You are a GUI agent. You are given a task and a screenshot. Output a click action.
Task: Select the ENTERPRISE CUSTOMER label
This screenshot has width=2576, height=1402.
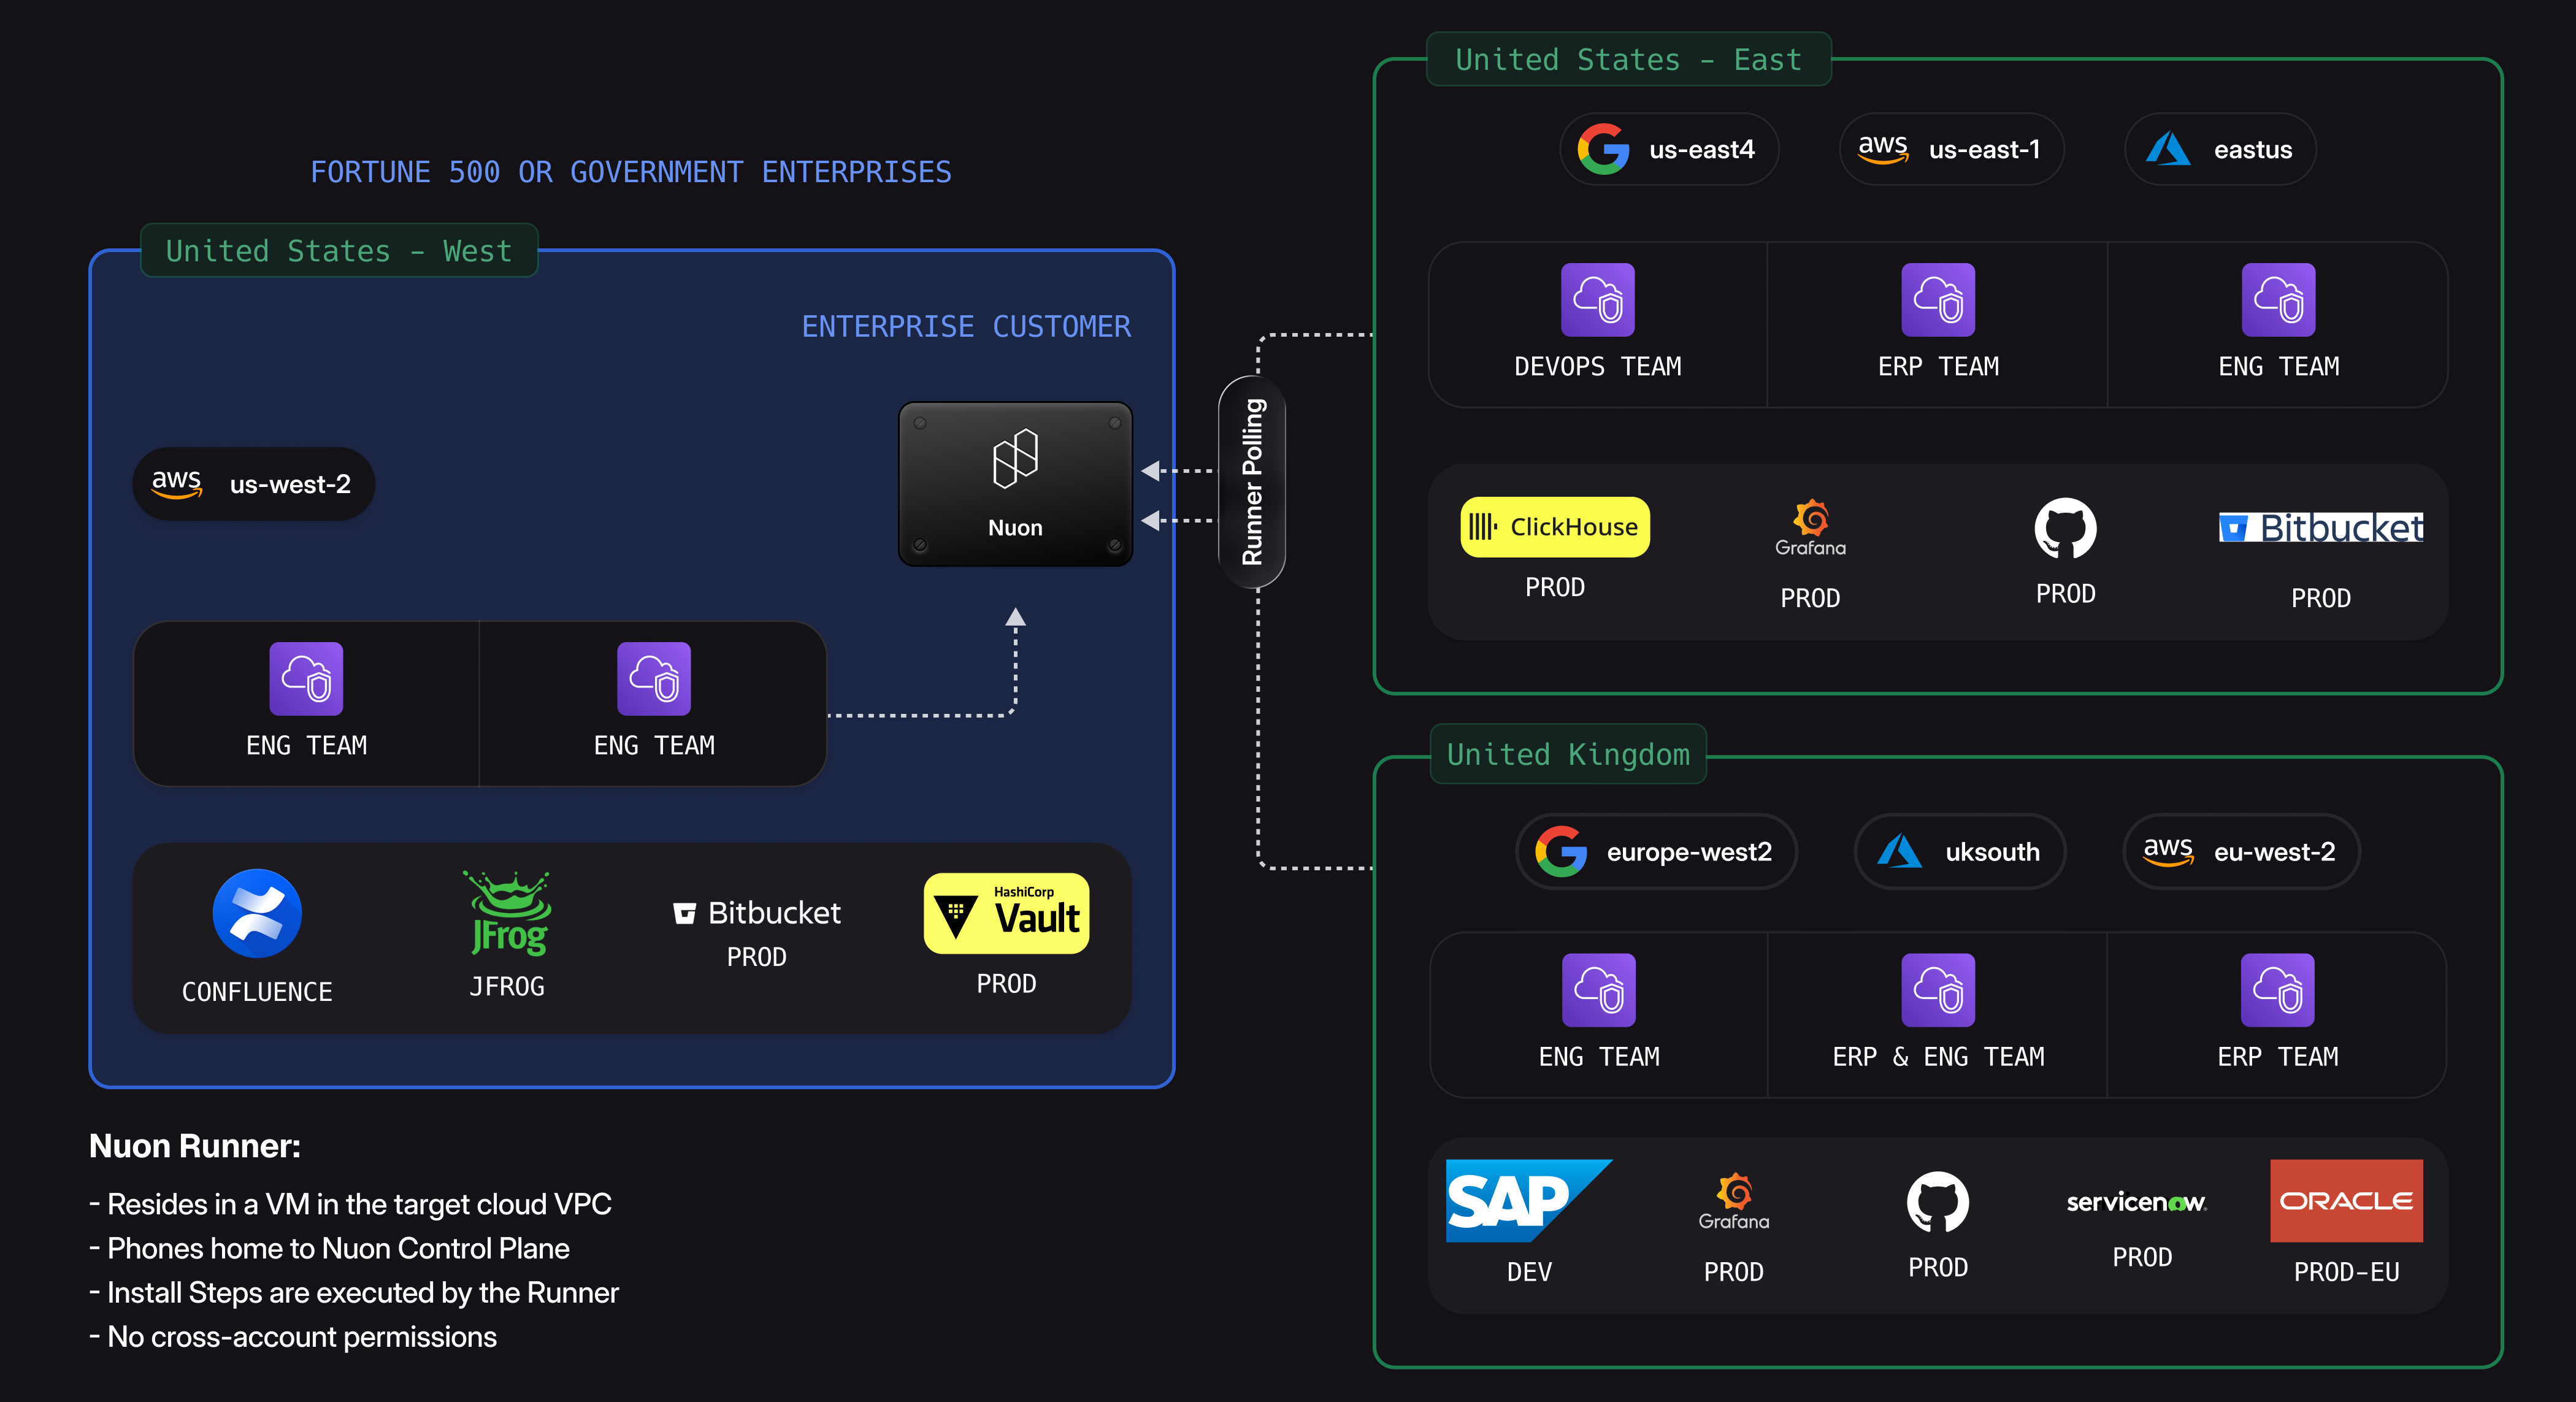(x=966, y=326)
